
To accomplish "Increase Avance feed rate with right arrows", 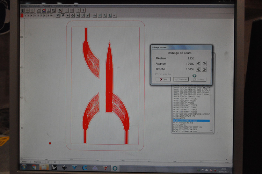I will [204, 64].
